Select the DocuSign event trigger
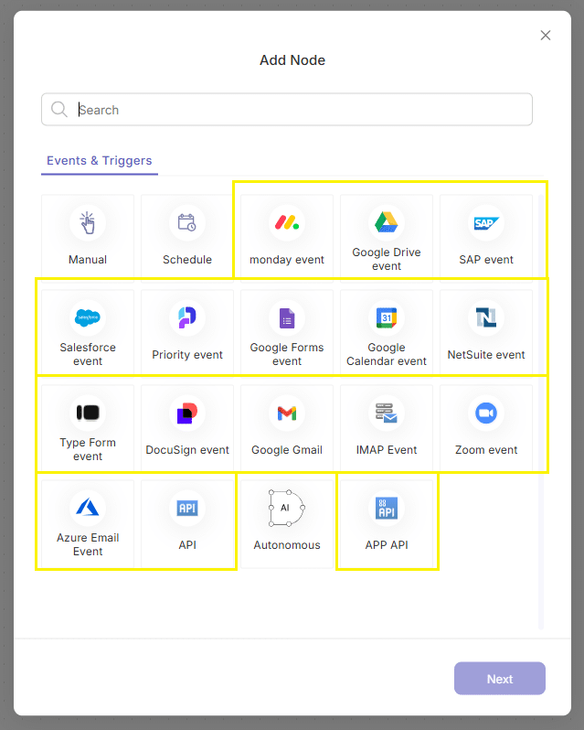 (187, 428)
